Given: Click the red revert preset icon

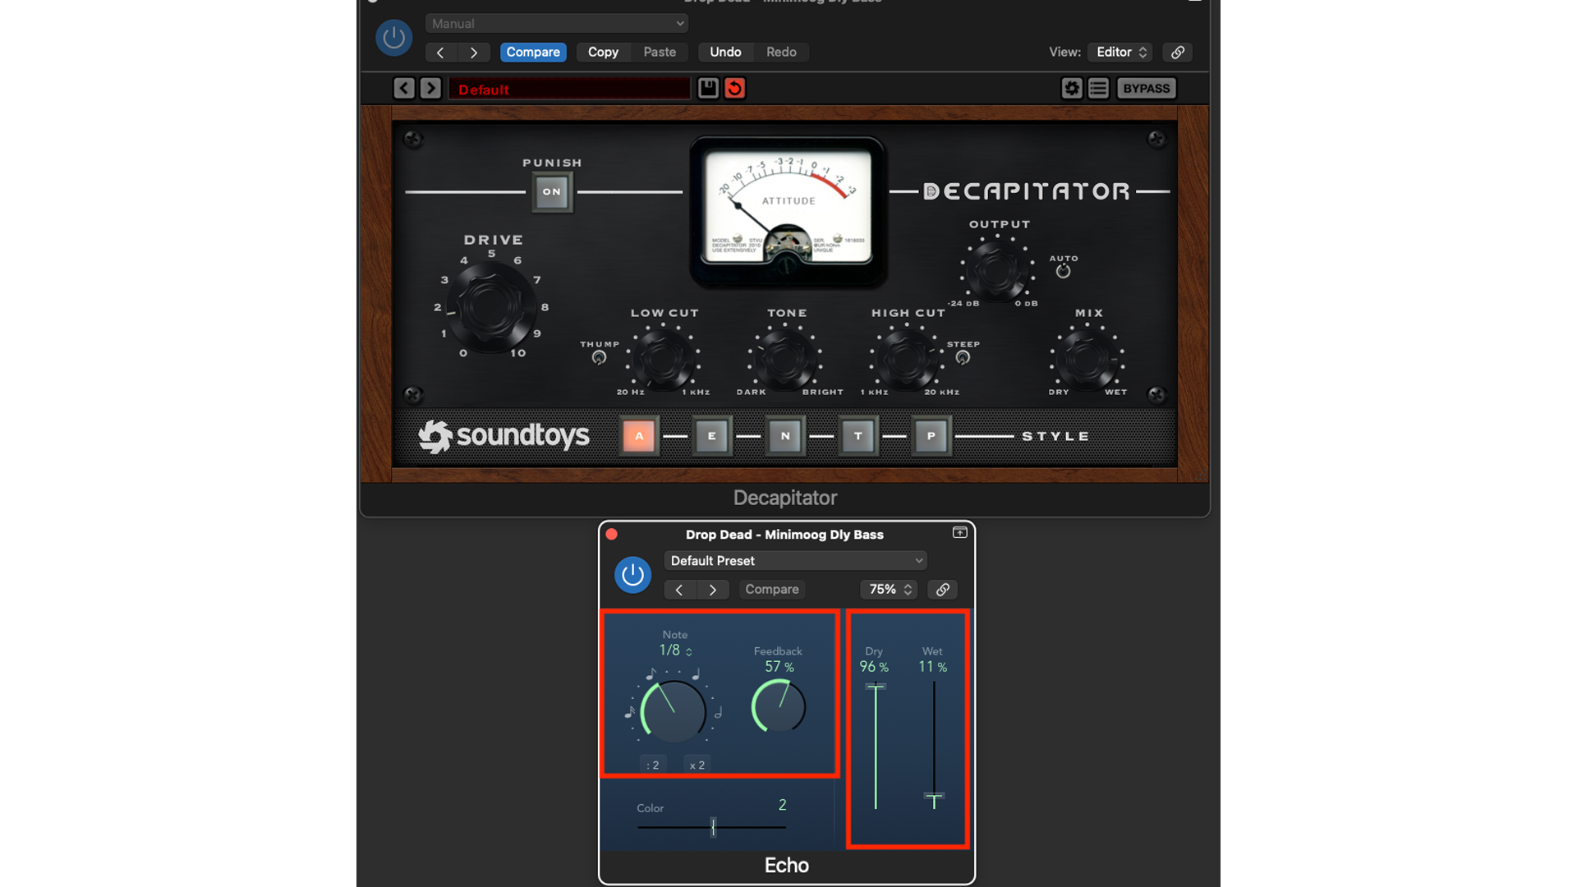Looking at the screenshot, I should point(735,88).
